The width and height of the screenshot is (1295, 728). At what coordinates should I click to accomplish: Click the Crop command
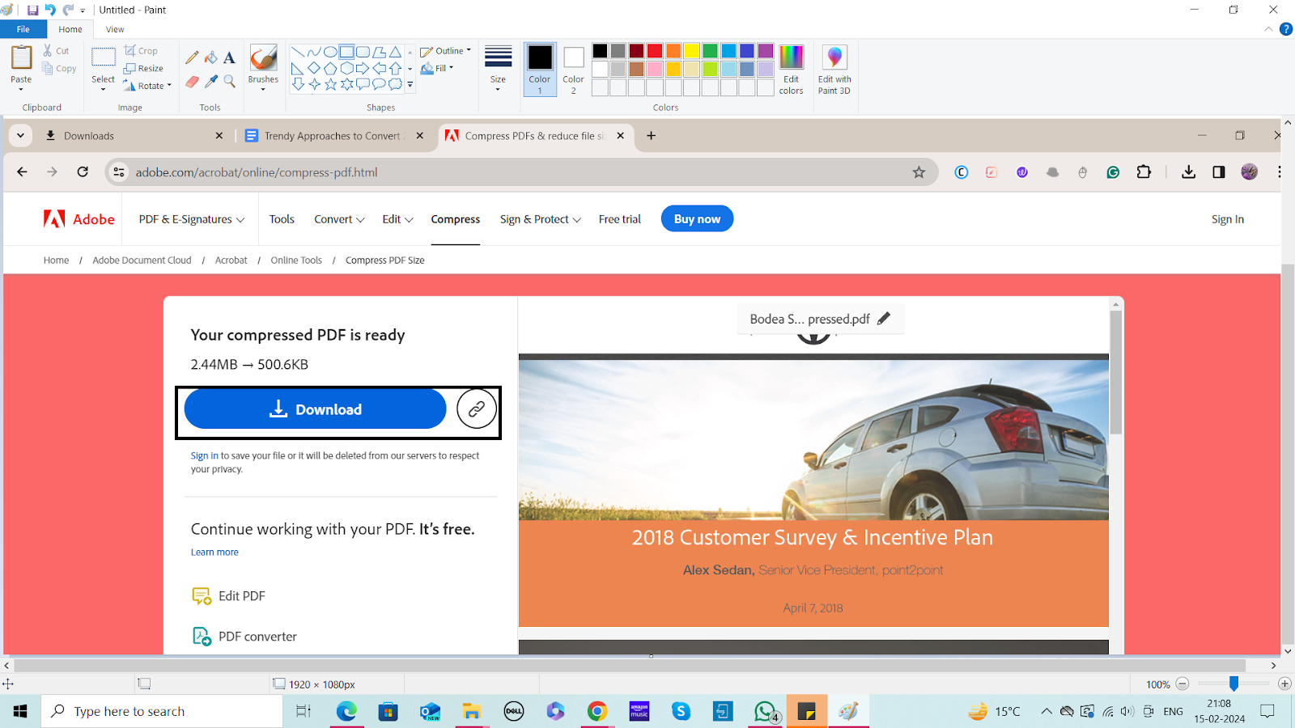(141, 51)
